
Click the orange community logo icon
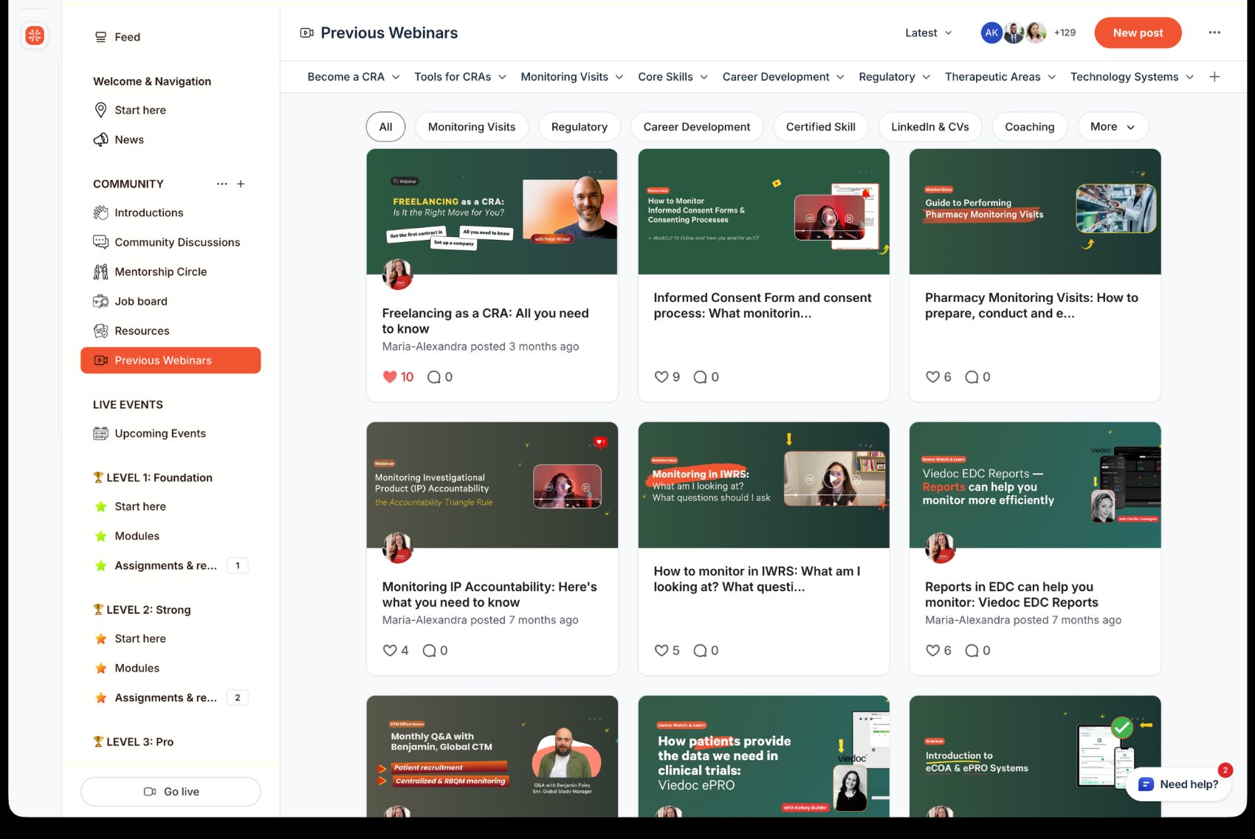(x=35, y=35)
